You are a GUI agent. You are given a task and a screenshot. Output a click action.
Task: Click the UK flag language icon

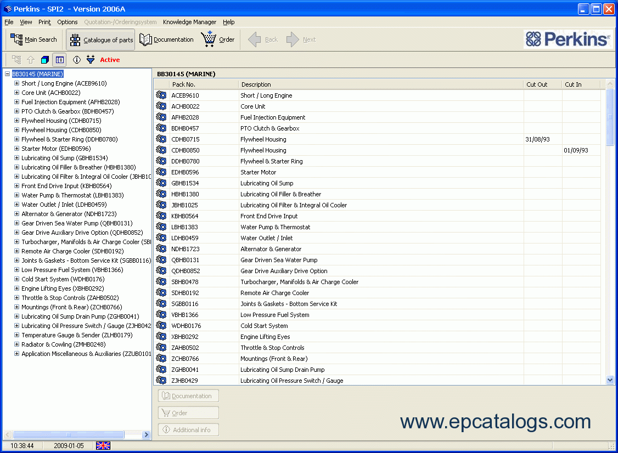[103, 445]
